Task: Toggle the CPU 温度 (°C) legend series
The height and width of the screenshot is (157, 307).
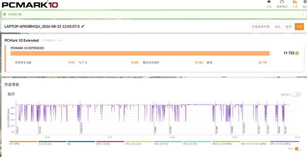Action: (197, 143)
